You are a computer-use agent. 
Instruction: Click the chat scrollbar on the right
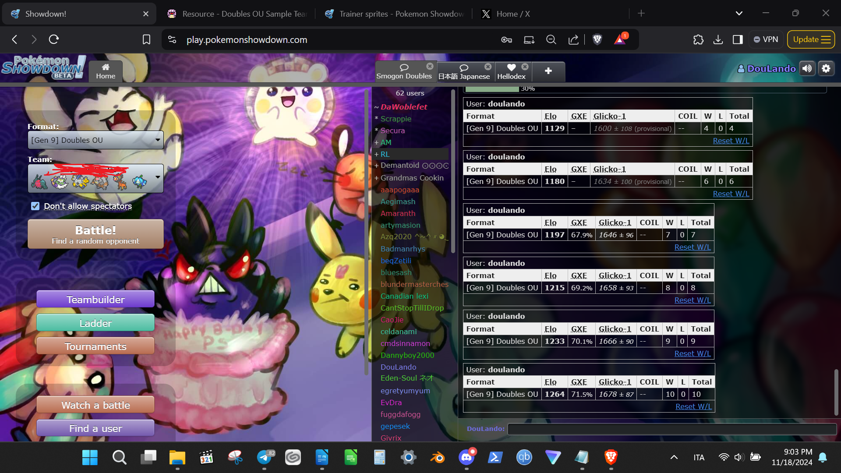[x=836, y=392]
